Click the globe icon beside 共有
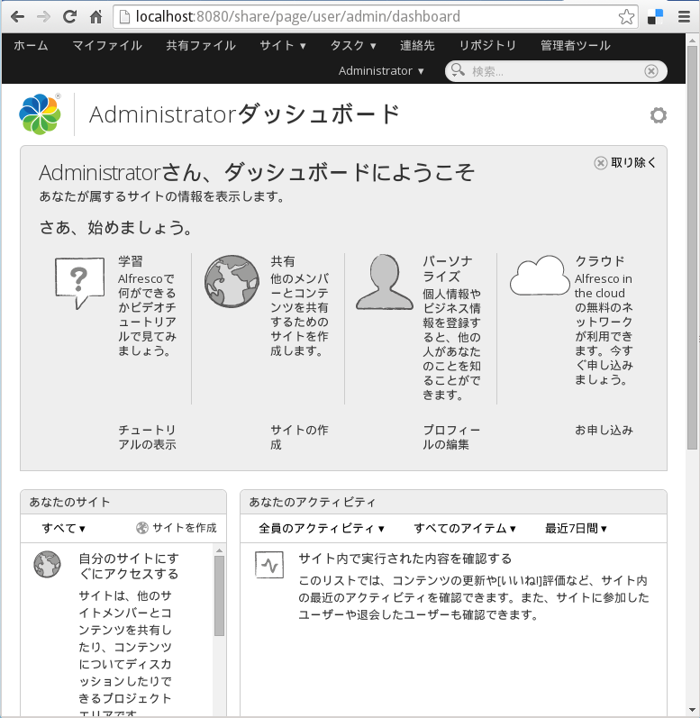 [x=232, y=281]
